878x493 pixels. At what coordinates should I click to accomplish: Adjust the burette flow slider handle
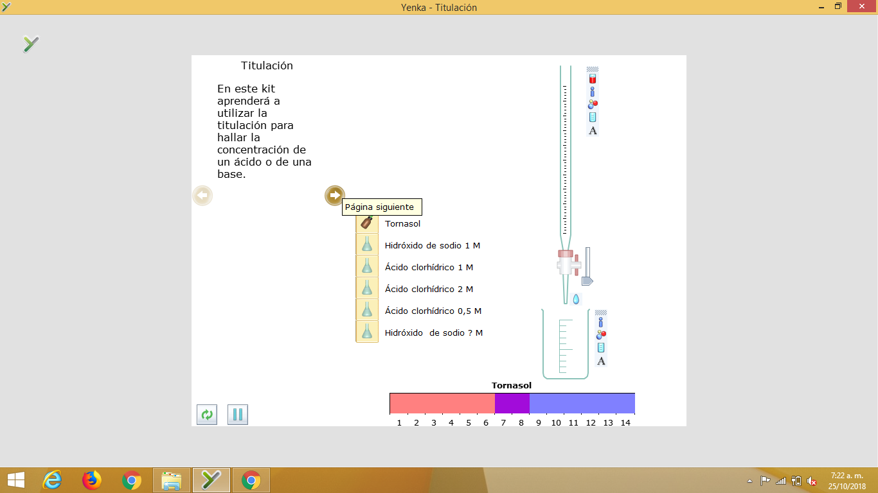587,281
